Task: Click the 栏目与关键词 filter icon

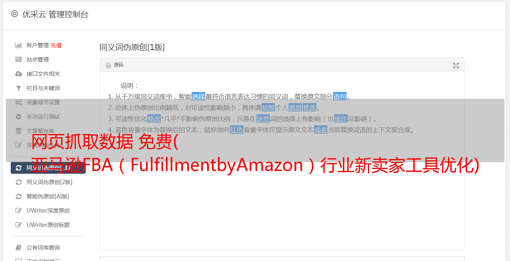Action: click(18, 88)
